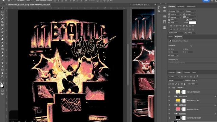
Task: Open the font family dropdown
Action: 176,11
